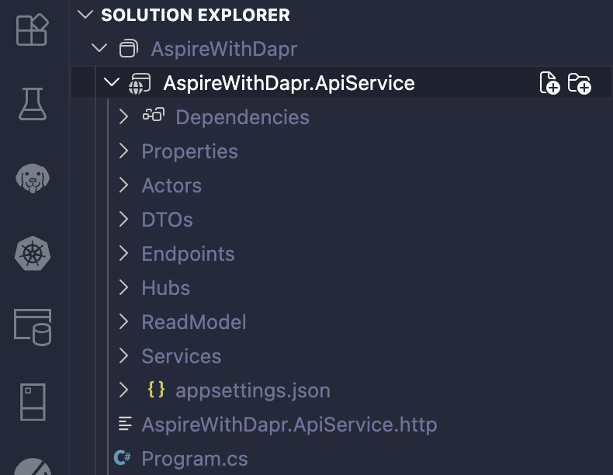Collapse the Solution Explorer section
The image size is (613, 475).
pos(86,15)
